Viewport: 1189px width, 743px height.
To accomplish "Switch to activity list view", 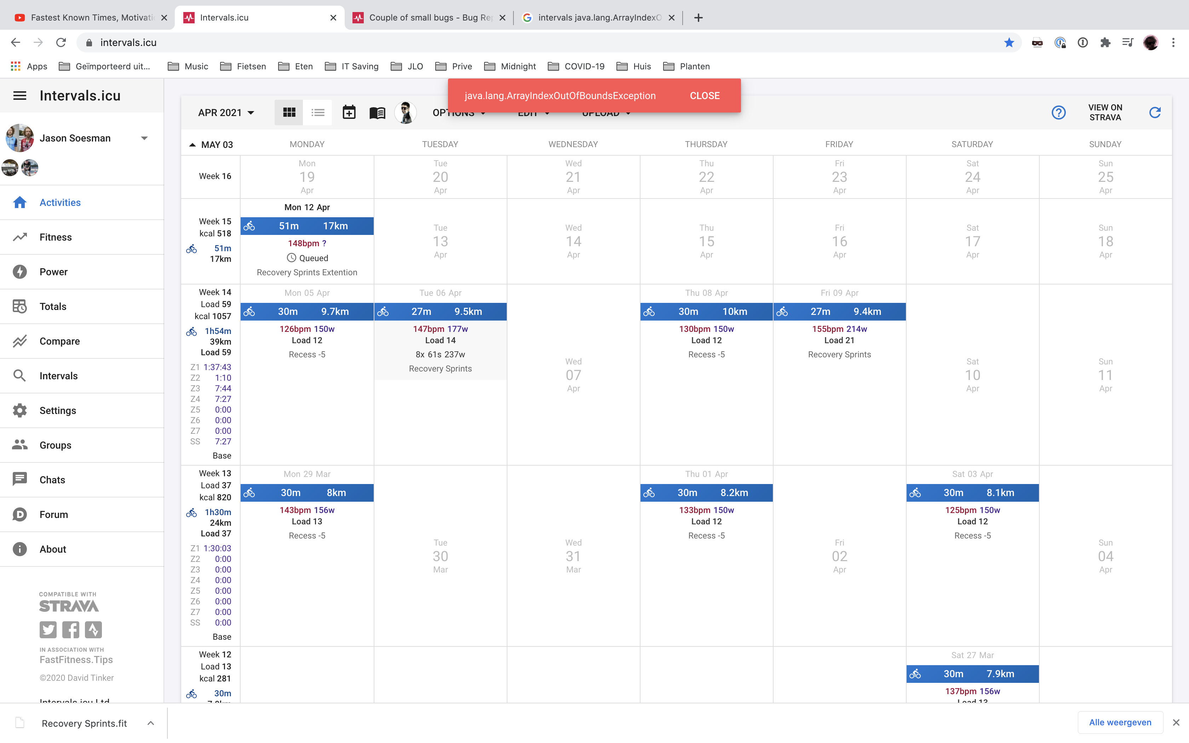I will coord(318,113).
